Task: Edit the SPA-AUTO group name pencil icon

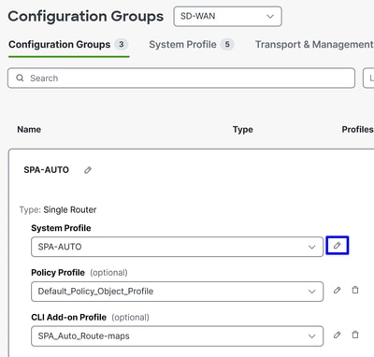Action: tap(88, 170)
